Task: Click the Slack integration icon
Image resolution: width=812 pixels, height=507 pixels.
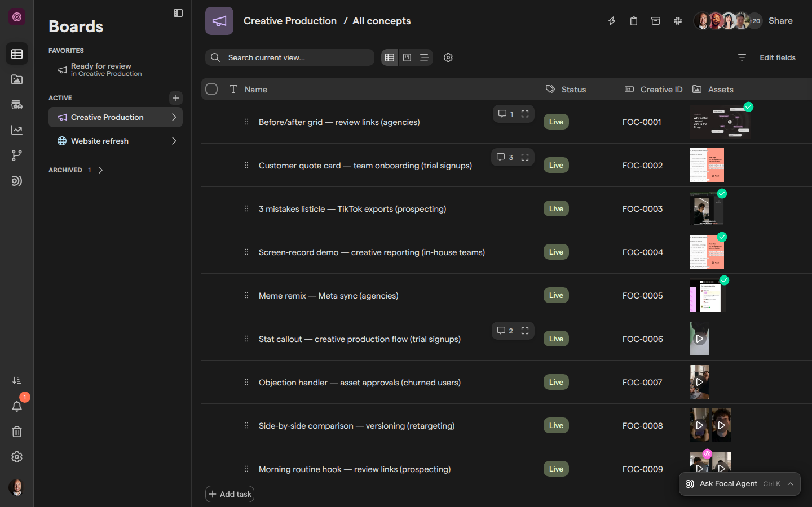Action: point(678,21)
